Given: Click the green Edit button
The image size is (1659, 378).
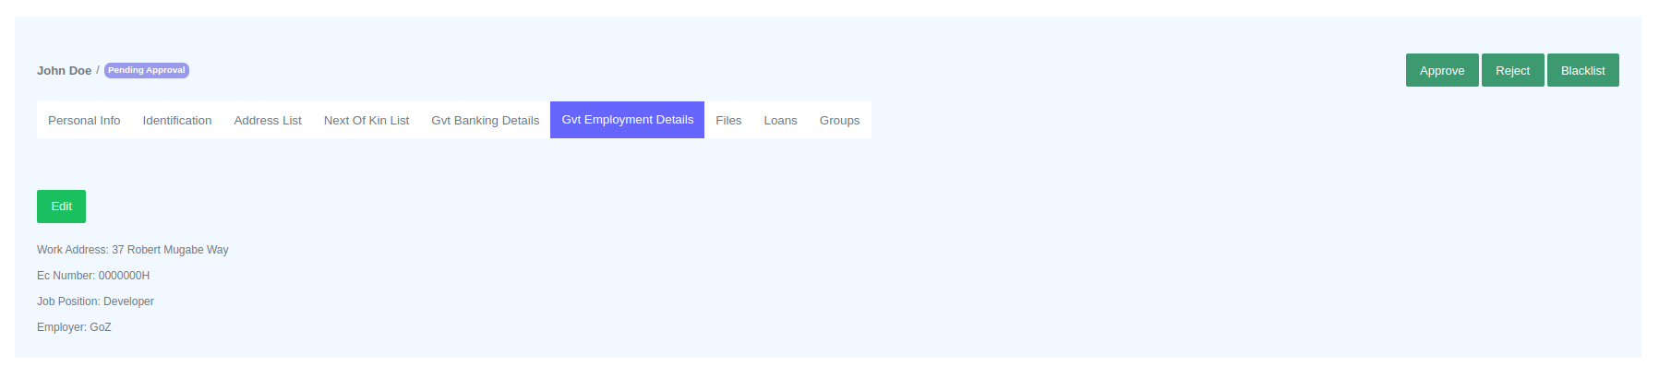Looking at the screenshot, I should tap(61, 207).
